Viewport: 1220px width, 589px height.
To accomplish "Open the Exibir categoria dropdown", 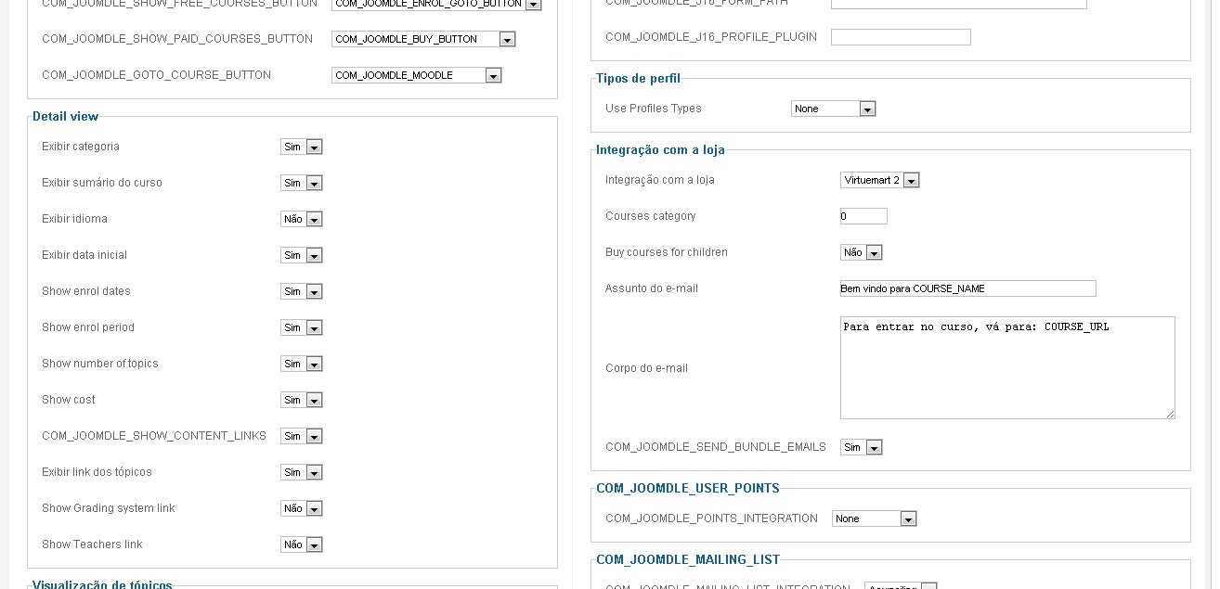I will pyautogui.click(x=301, y=147).
